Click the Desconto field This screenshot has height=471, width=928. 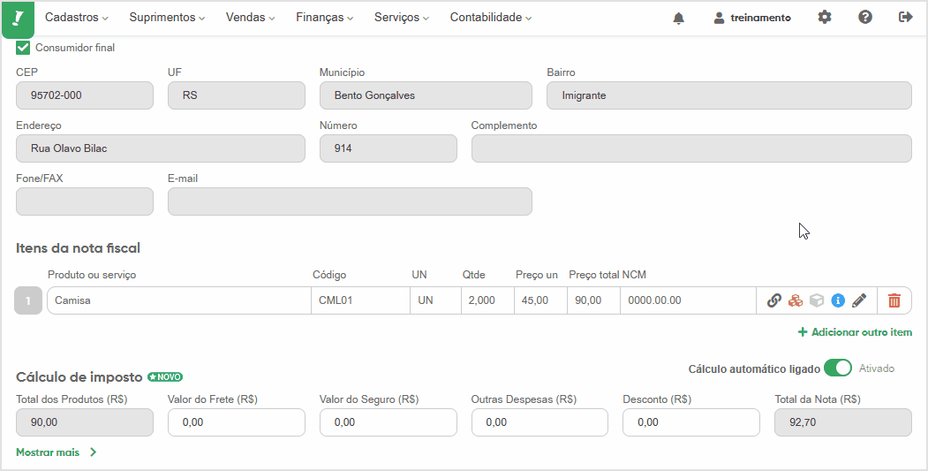click(691, 422)
